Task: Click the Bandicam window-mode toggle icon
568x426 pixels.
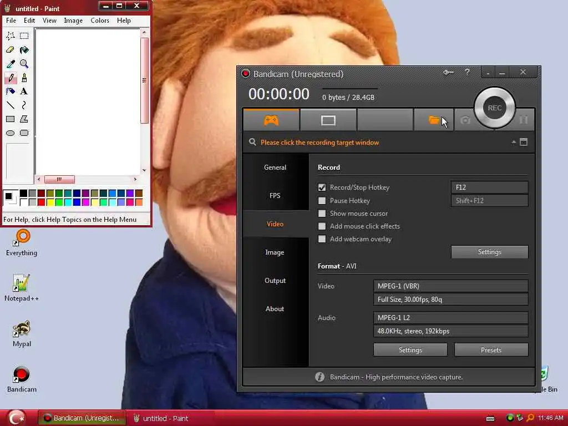Action: [x=524, y=142]
